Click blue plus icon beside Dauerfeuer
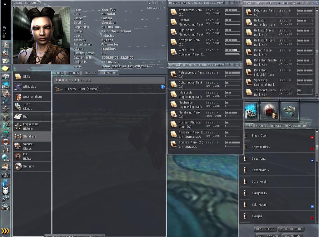The height and width of the screenshot is (237, 319). coord(312,160)
